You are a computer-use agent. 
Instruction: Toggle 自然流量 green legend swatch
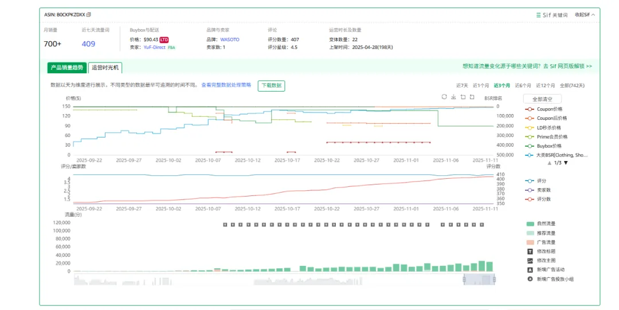click(x=530, y=224)
